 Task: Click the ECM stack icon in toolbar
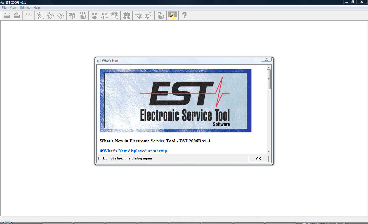73,16
